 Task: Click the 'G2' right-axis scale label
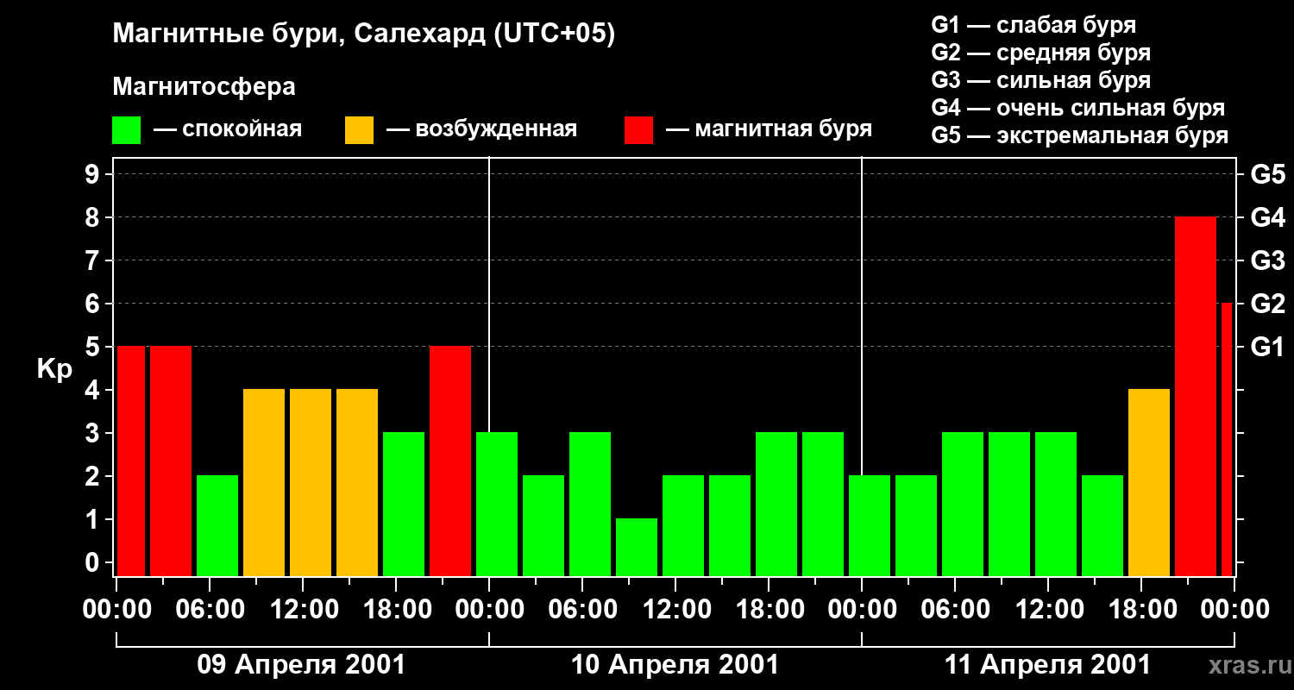coord(1267,304)
